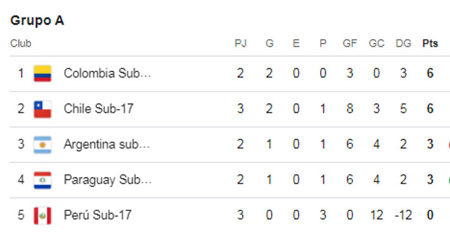Screen dimensions: 450x252
Task: Select Argentina sub team name
Action: click(106, 144)
